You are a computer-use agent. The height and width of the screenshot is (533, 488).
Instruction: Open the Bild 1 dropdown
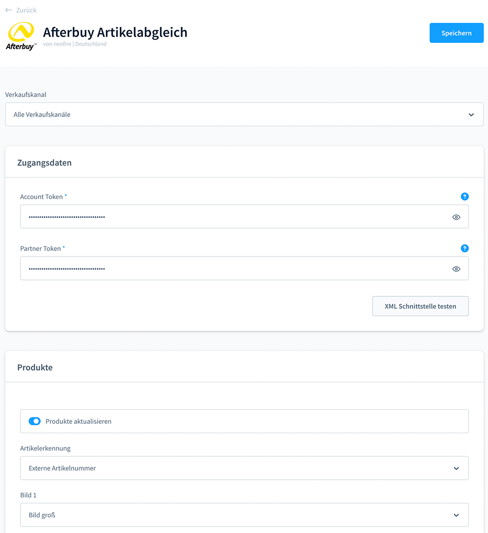coord(244,515)
